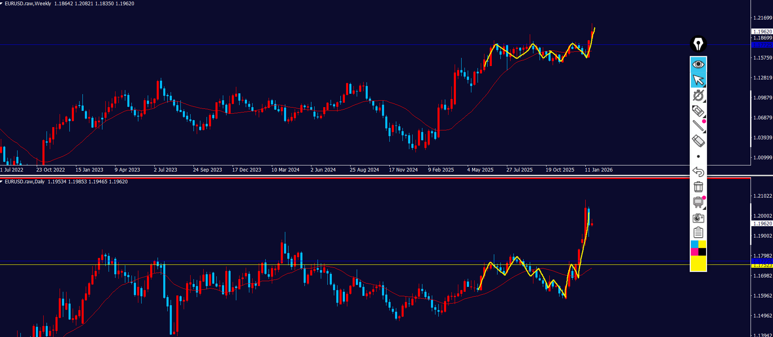The height and width of the screenshot is (337, 773).
Task: Toggle the eye visibility tool
Action: click(x=698, y=64)
